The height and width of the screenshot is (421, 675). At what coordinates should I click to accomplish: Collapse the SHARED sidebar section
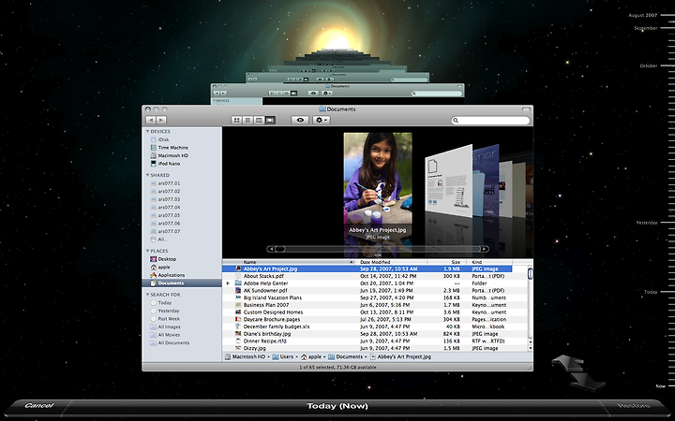click(x=148, y=175)
